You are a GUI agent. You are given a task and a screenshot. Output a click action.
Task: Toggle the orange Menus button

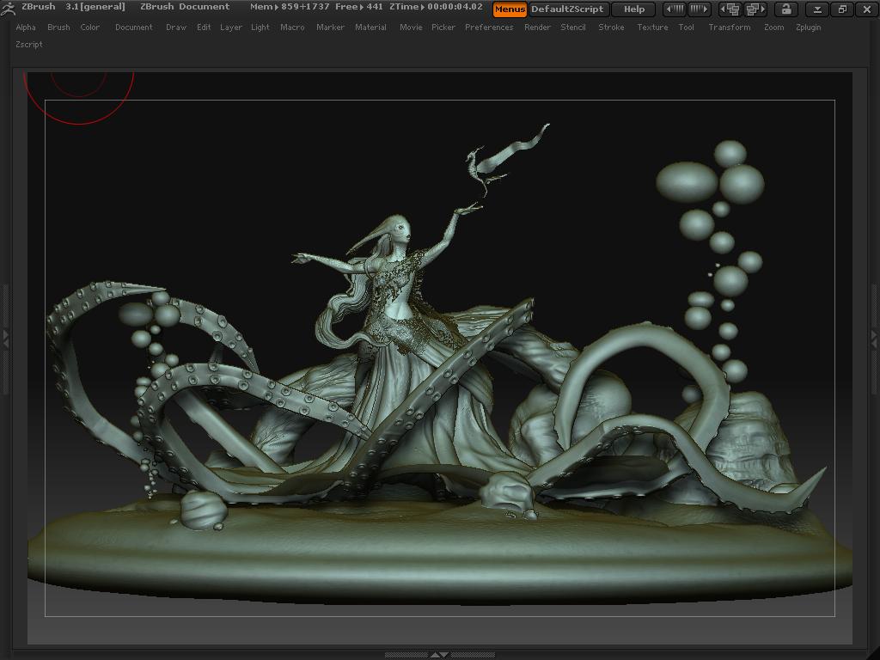510,9
